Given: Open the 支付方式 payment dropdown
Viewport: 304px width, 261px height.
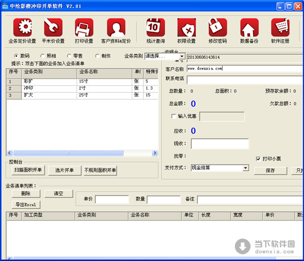Looking at the screenshot, I should click(245, 168).
